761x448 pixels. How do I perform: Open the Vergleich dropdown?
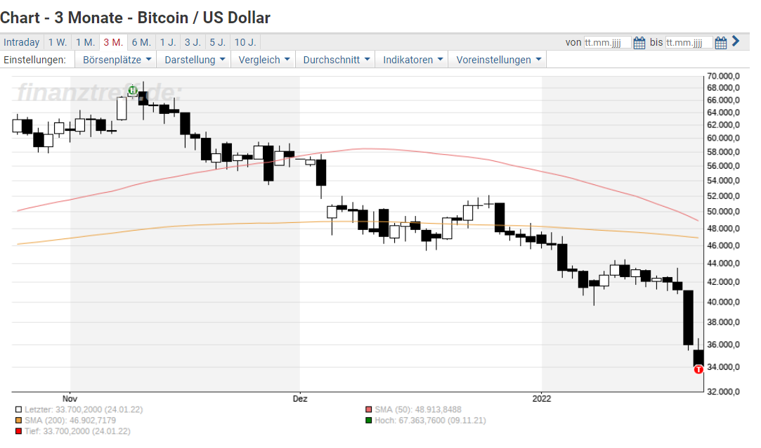[x=264, y=60]
